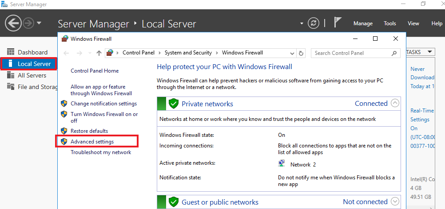Open the Tools menu

(389, 23)
